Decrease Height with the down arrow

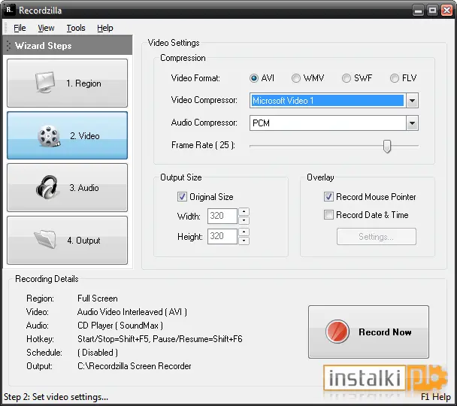pos(244,241)
